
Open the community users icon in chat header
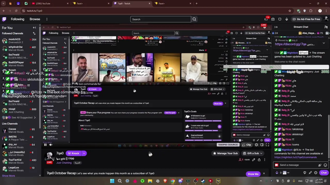tap(326, 27)
